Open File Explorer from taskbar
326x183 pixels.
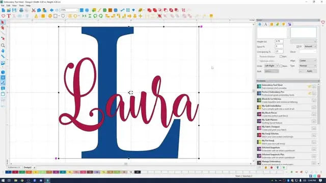point(16,180)
